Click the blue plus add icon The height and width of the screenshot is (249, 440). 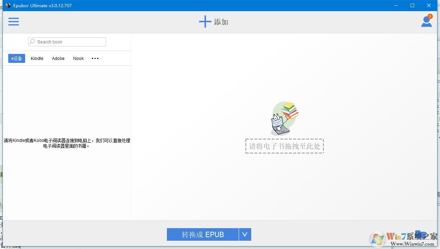[x=205, y=22]
